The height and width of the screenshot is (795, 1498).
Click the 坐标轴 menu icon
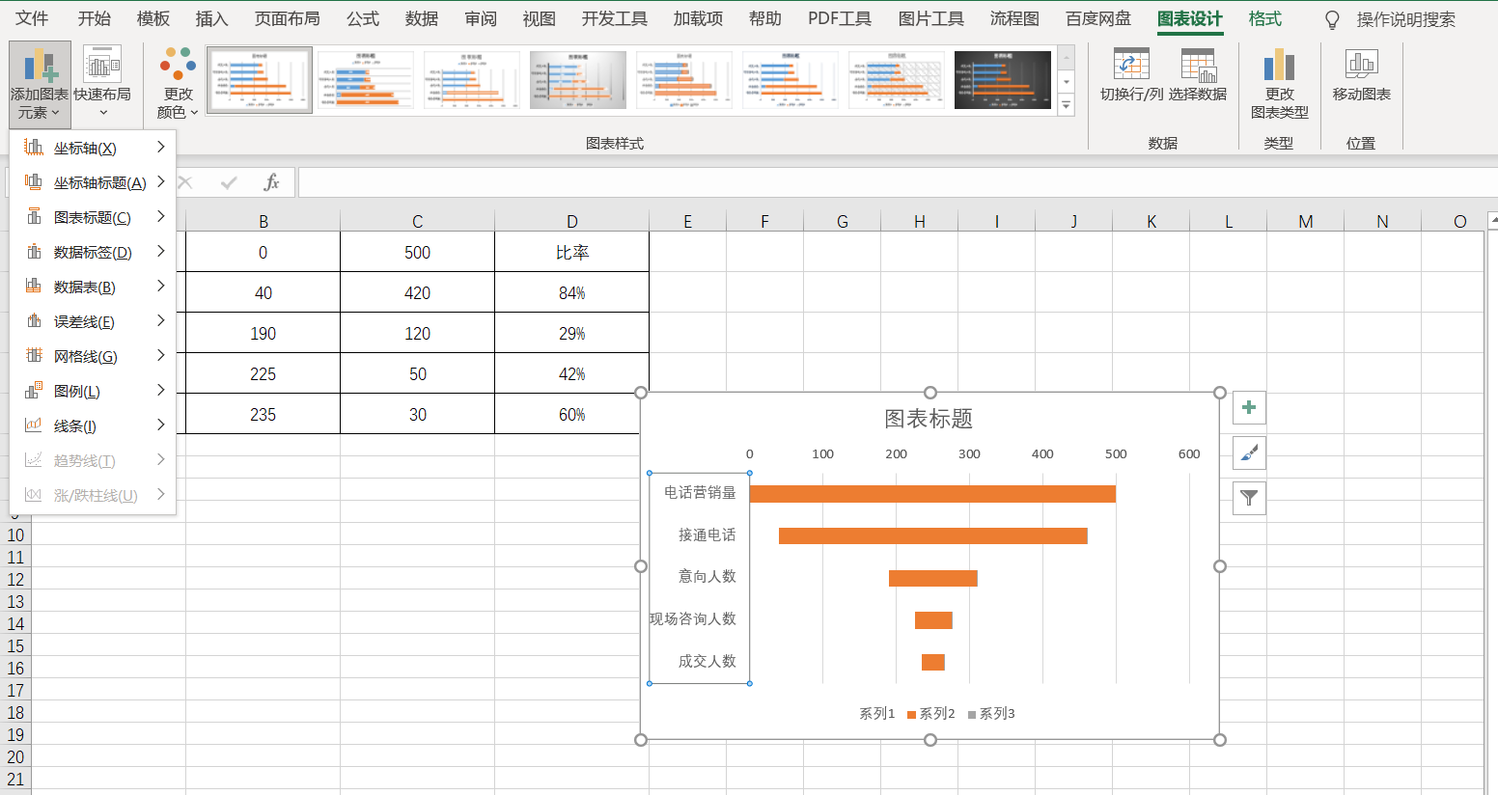[34, 148]
